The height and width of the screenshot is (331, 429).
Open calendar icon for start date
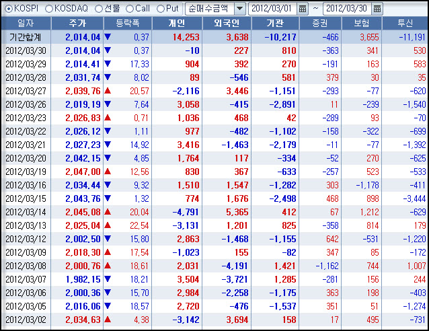coord(303,9)
